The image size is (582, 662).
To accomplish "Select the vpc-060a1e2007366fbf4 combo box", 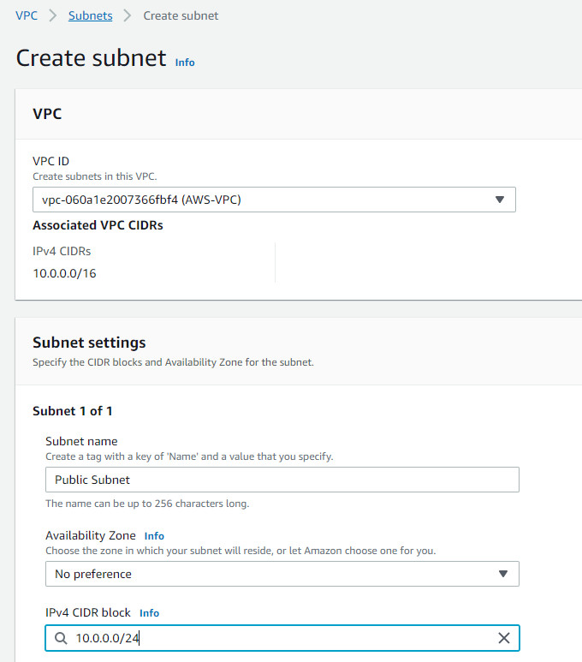I will click(274, 200).
